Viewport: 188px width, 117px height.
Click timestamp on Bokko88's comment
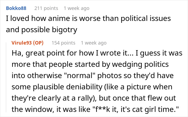click(x=77, y=8)
